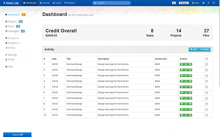This screenshot has height=137, width=220.
Task: Open Profile in the sidebar
Action: pyautogui.click(x=10, y=60)
